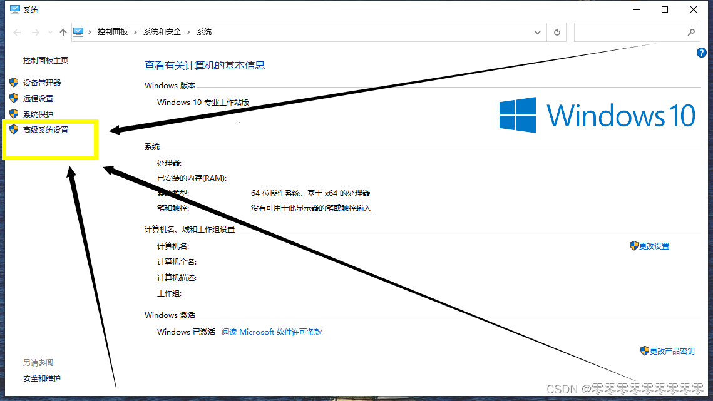Expand chevron after 控制面板 breadcrumb
Image resolution: width=713 pixels, height=401 pixels.
click(x=135, y=32)
